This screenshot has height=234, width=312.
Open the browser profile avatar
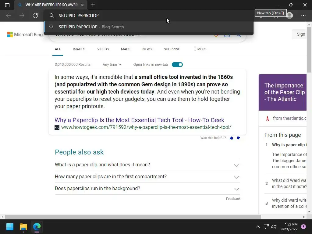(290, 16)
